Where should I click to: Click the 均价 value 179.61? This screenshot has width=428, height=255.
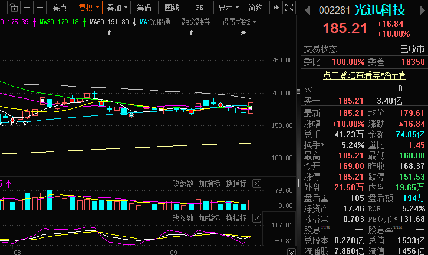click(x=412, y=113)
